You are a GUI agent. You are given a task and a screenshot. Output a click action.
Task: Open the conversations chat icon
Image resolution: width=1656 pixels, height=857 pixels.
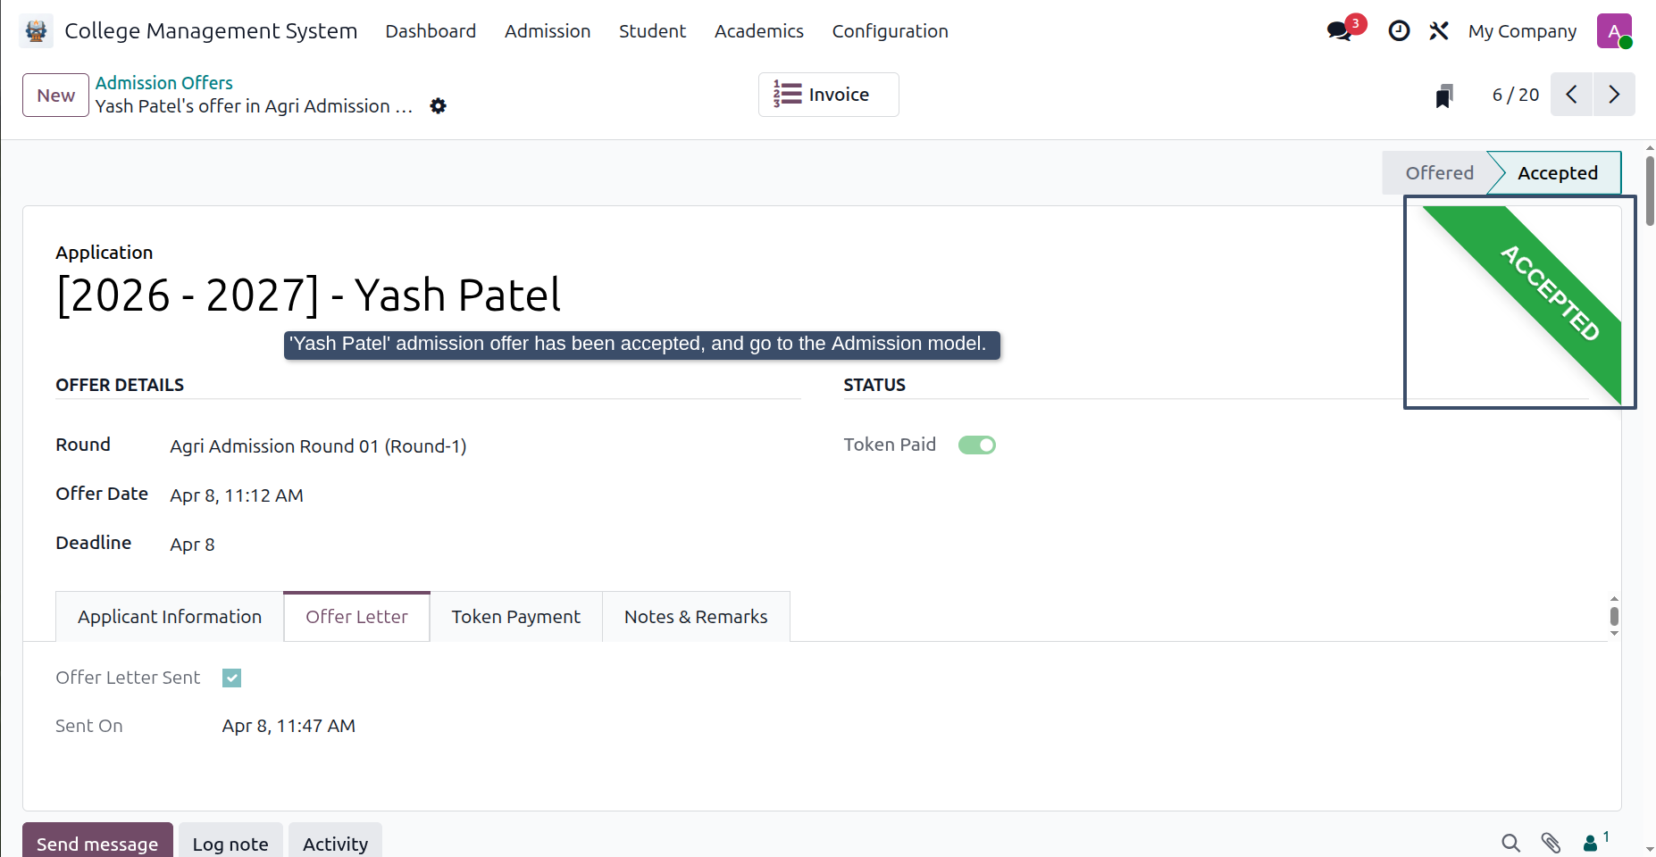coord(1339,31)
